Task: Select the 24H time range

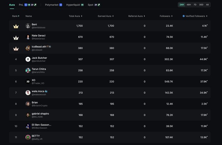Action: click(x=182, y=5)
